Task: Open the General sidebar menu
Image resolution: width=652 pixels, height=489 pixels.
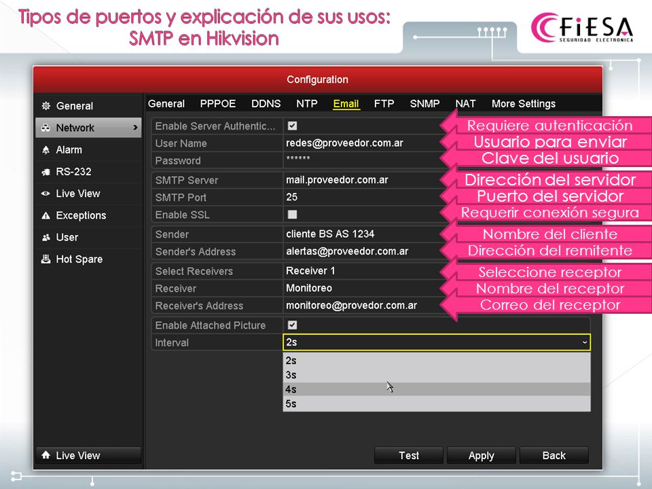Action: (x=88, y=106)
